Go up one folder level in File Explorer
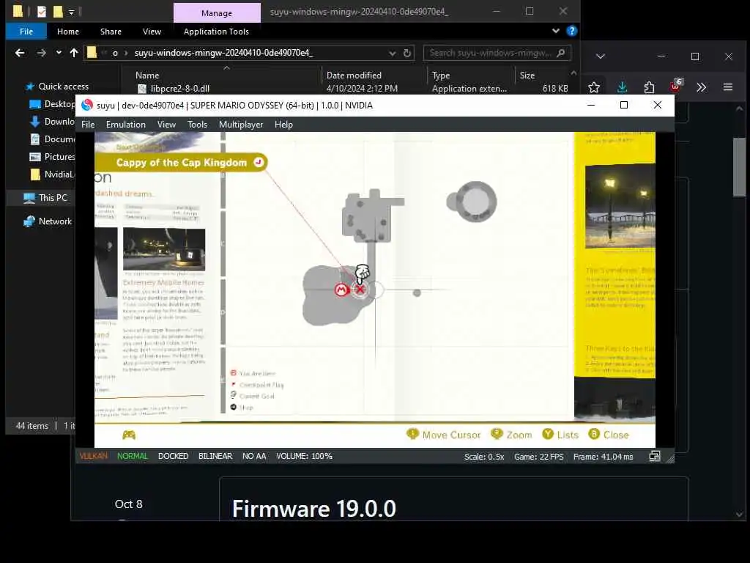Image resolution: width=750 pixels, height=563 pixels. pos(74,53)
